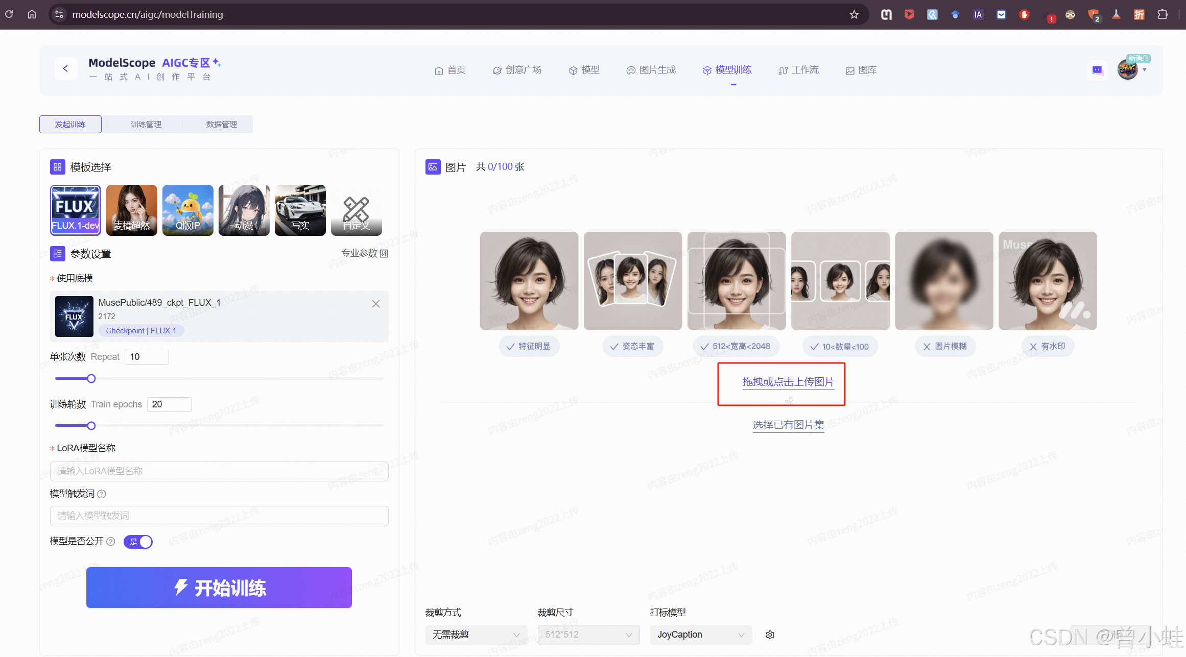Click the 专业参数 settings icon
Image resolution: width=1186 pixels, height=657 pixels.
[x=384, y=253]
